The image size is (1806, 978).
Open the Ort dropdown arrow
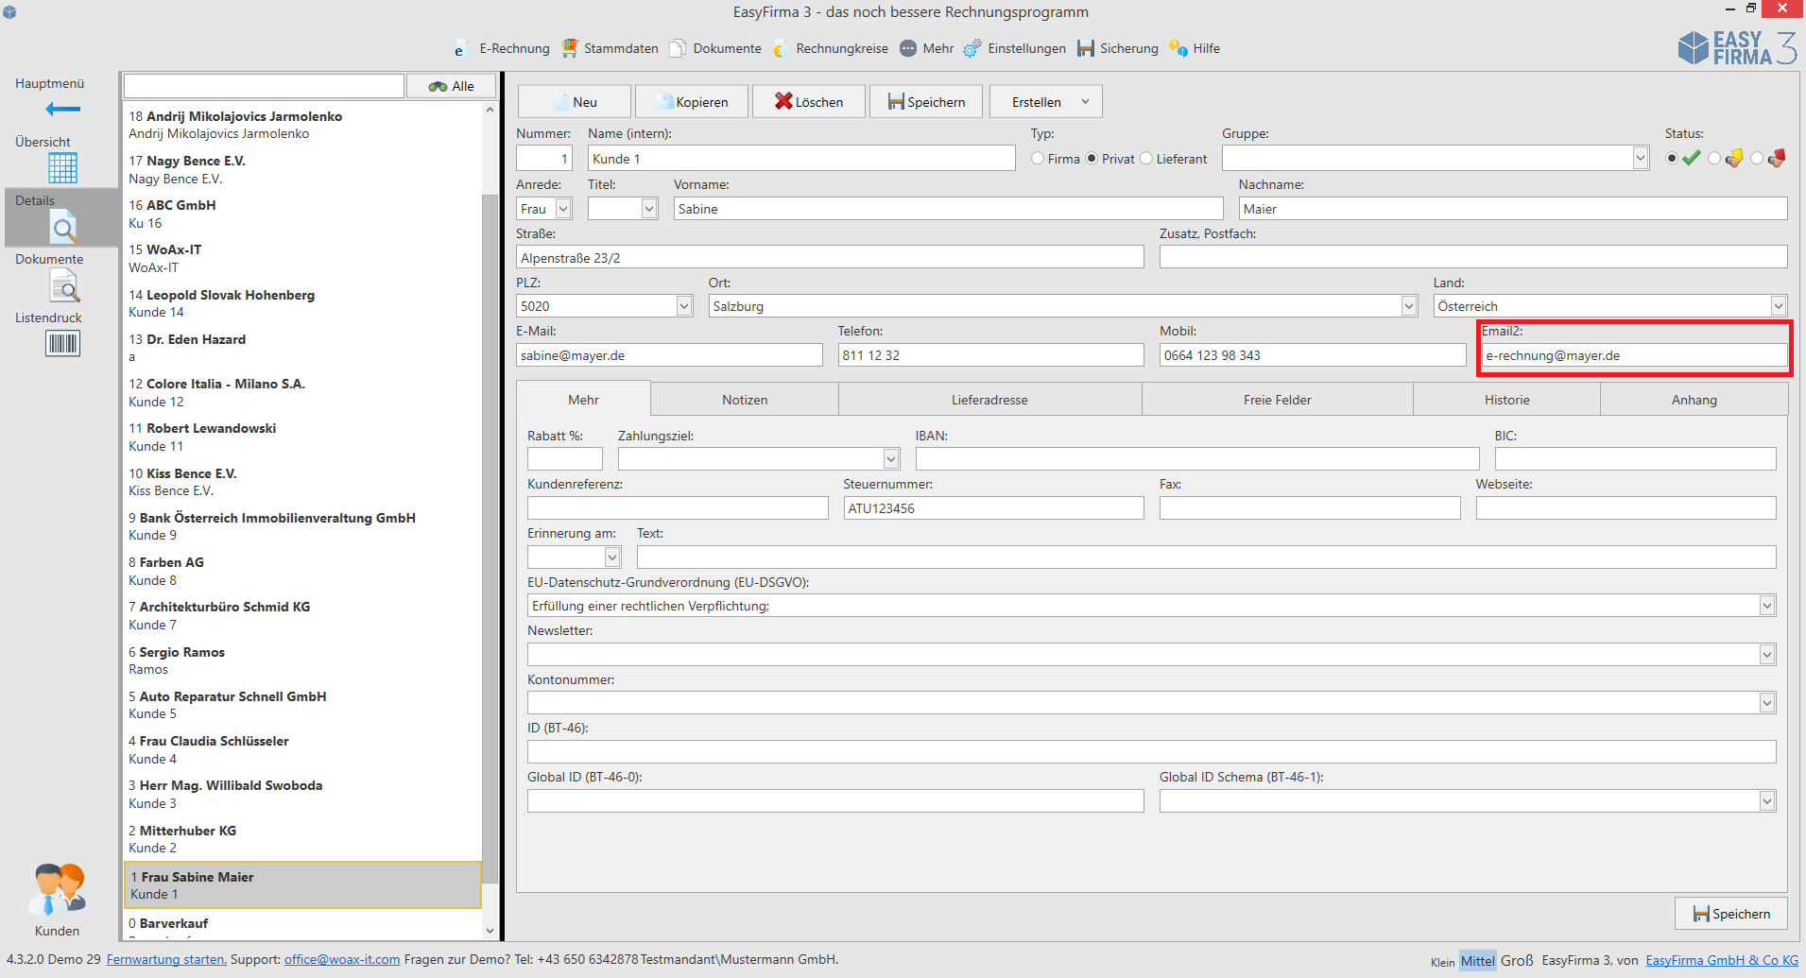(1409, 306)
